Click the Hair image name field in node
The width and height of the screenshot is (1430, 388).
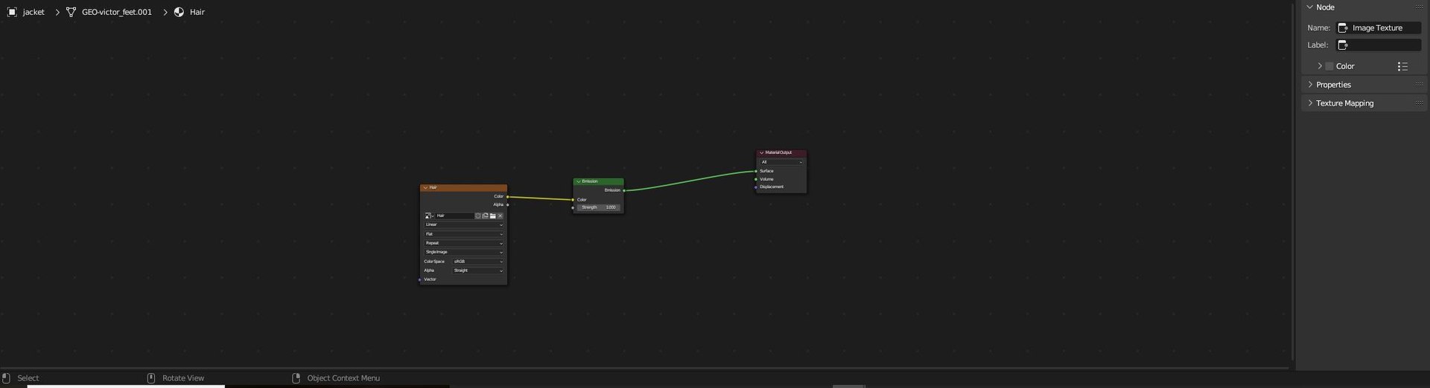[x=454, y=216]
